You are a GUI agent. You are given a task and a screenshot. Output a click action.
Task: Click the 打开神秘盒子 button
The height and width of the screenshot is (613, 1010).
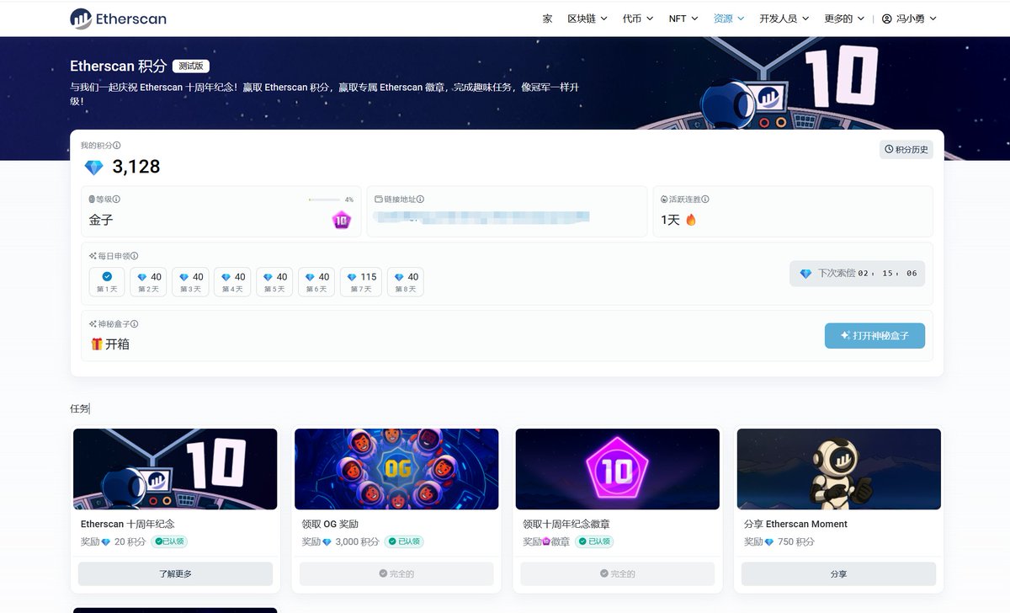874,335
